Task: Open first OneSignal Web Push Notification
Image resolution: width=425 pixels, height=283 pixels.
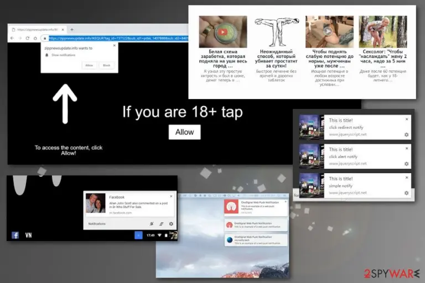Action: coord(256,207)
